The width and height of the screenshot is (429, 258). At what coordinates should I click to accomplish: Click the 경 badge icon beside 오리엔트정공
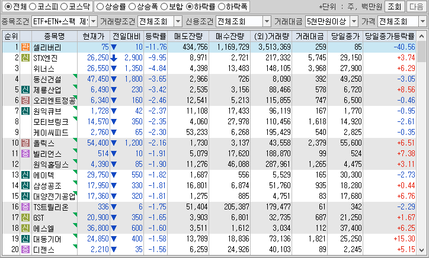(25, 101)
